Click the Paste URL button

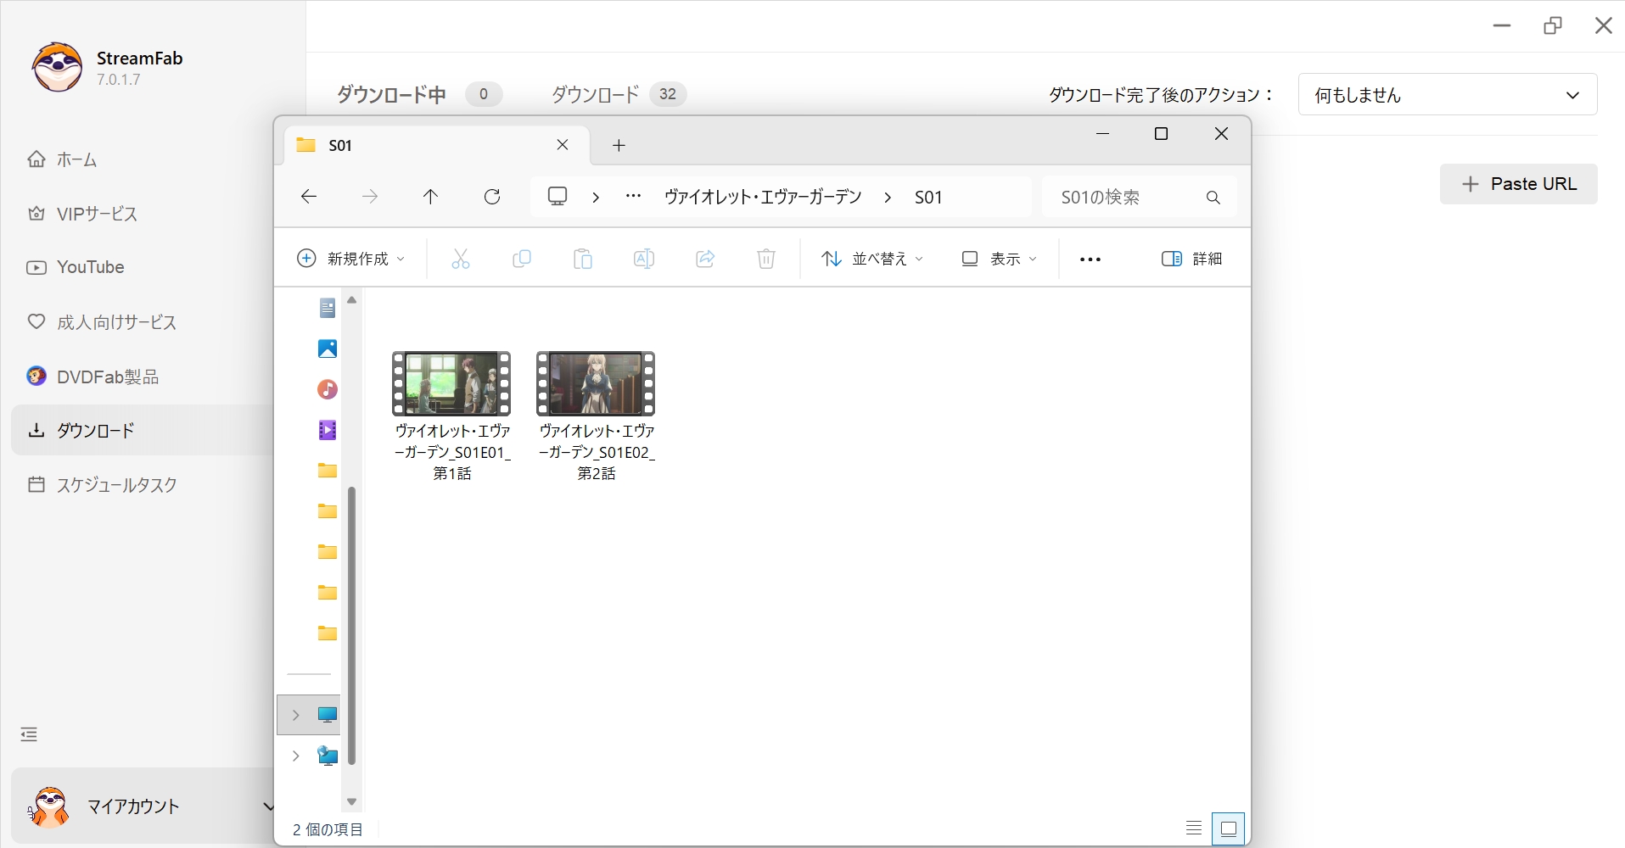point(1518,184)
